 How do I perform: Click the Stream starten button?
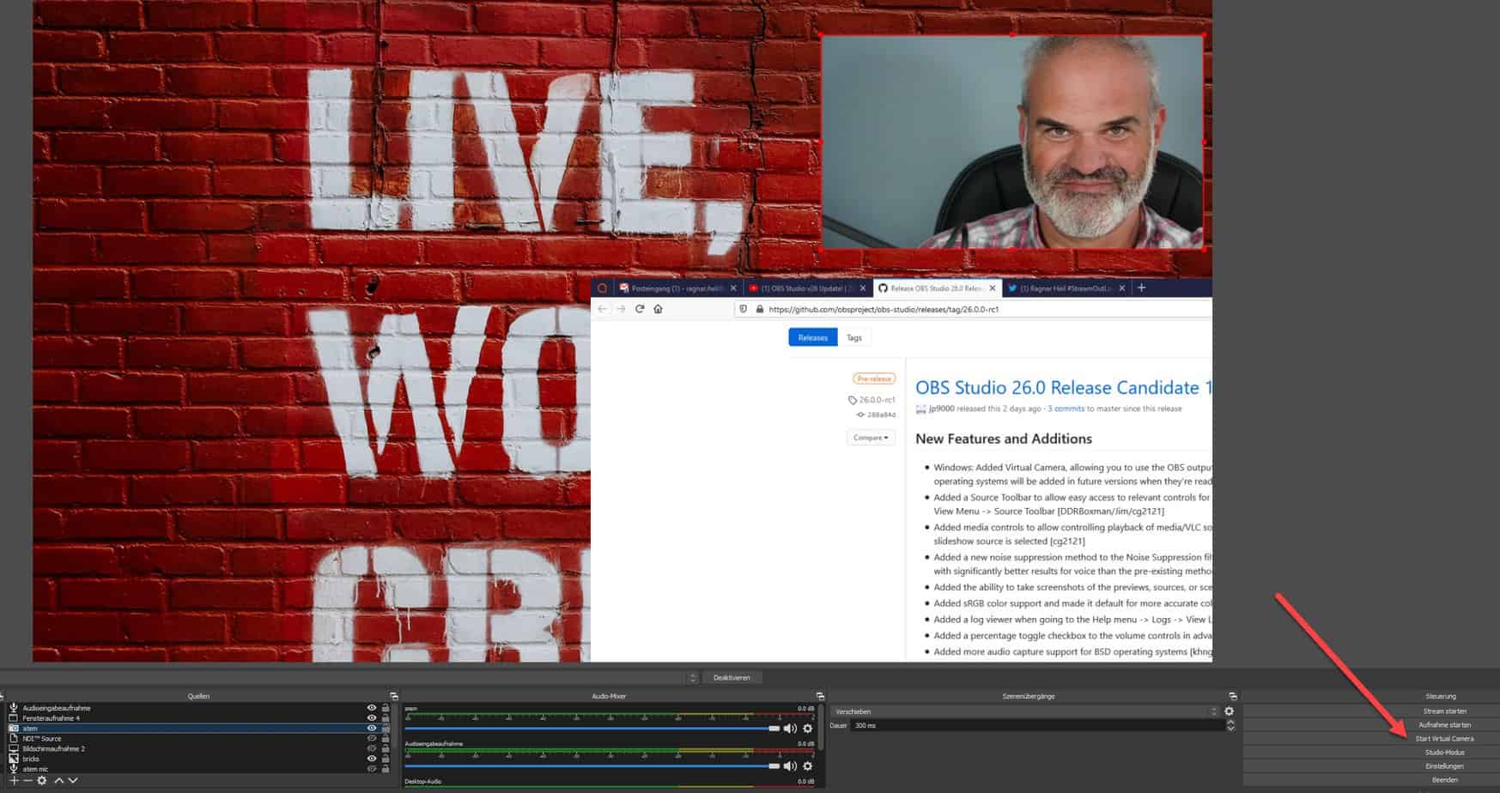[x=1371, y=711]
